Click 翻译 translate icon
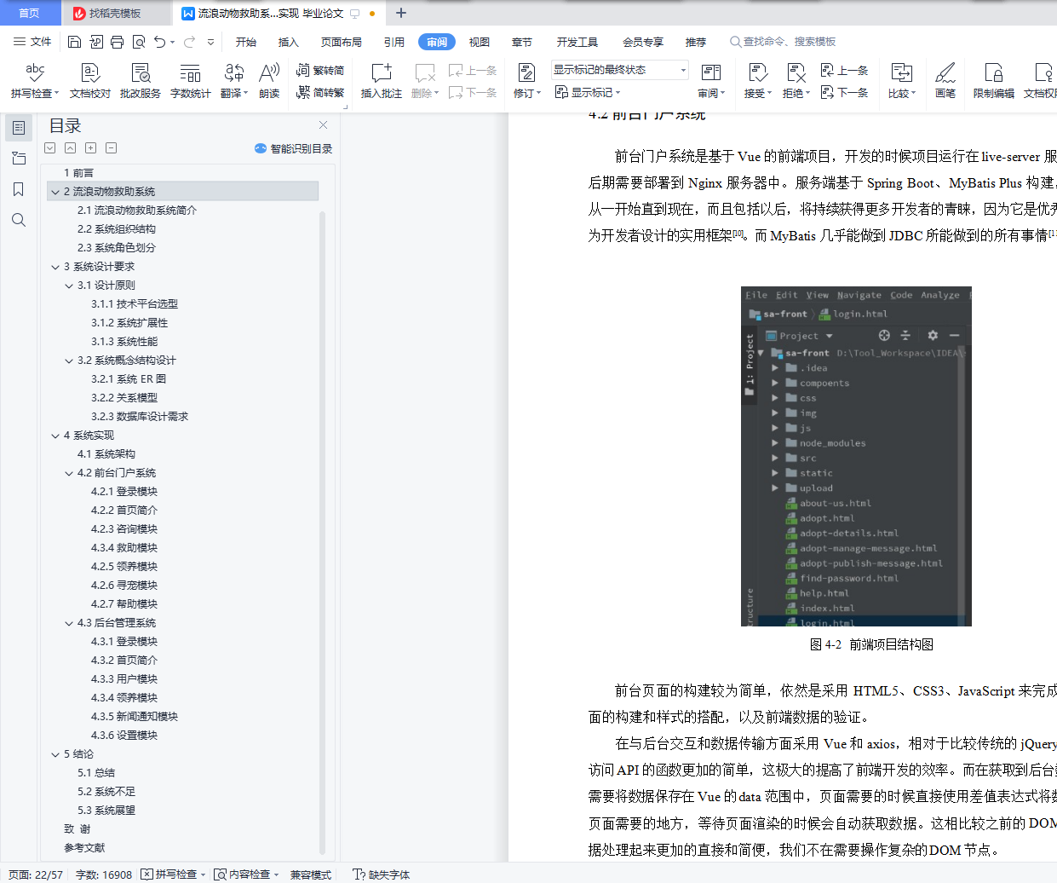This screenshot has height=883, width=1057. (234, 81)
